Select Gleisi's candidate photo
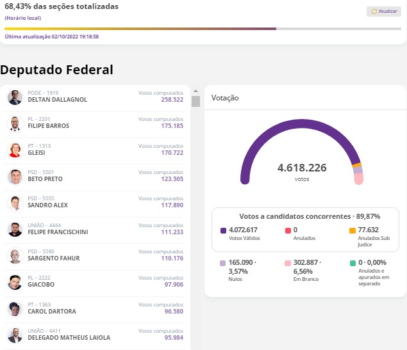 point(15,150)
